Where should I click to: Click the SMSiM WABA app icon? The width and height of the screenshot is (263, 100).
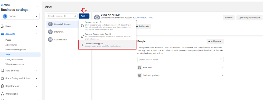click(50, 39)
